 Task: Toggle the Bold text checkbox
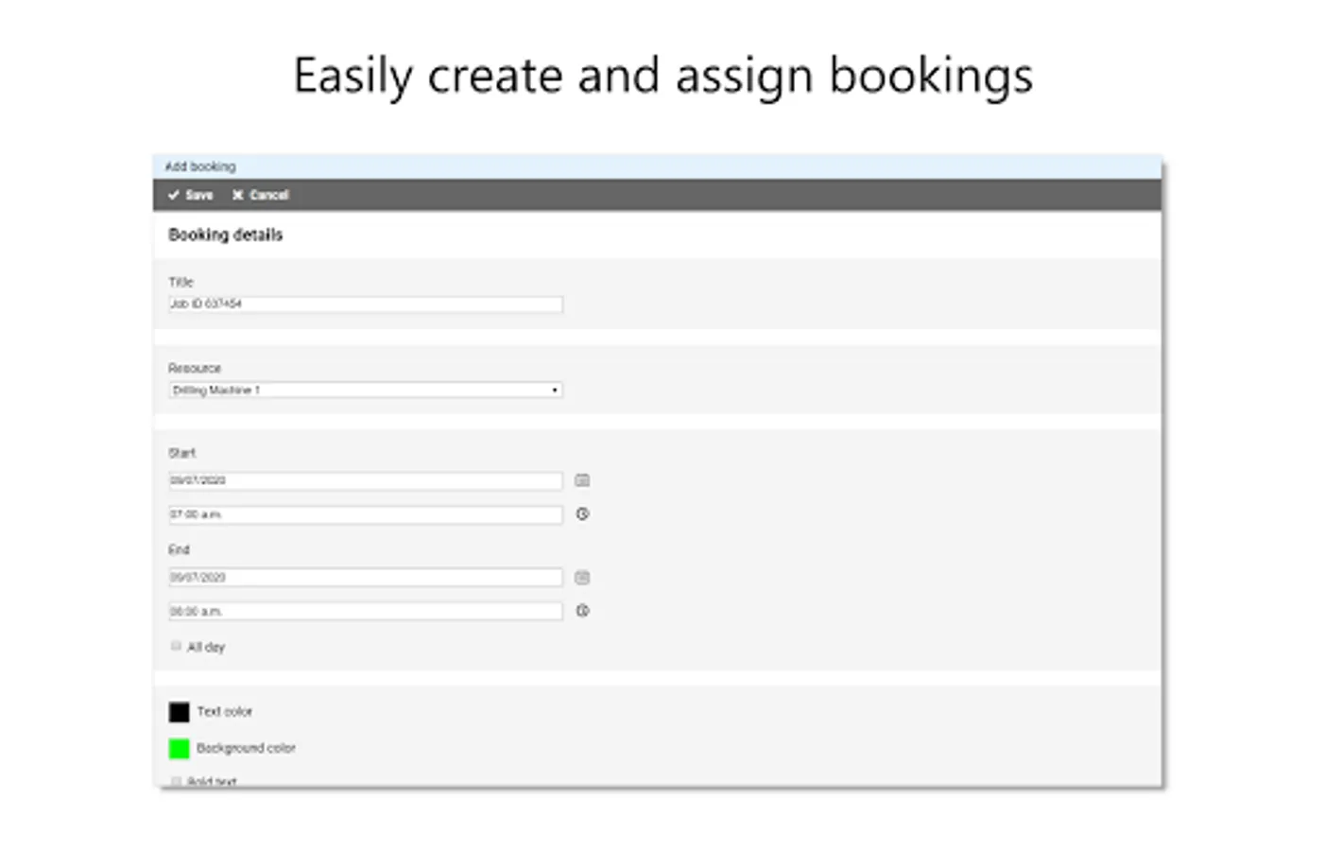click(x=176, y=781)
